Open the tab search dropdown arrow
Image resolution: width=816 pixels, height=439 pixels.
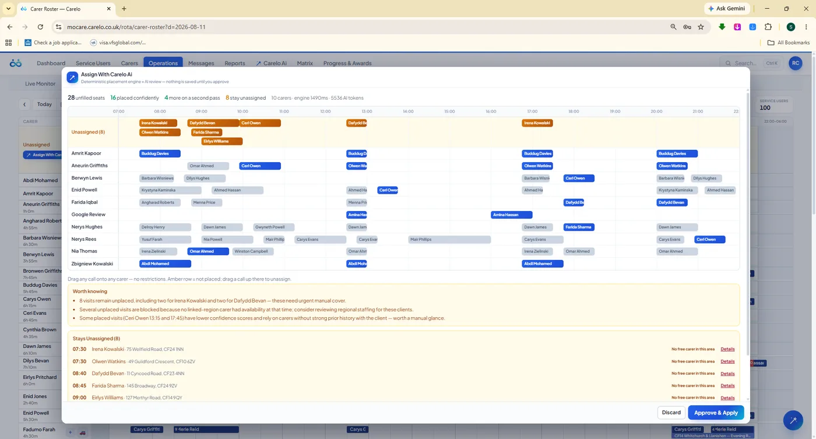pos(8,9)
